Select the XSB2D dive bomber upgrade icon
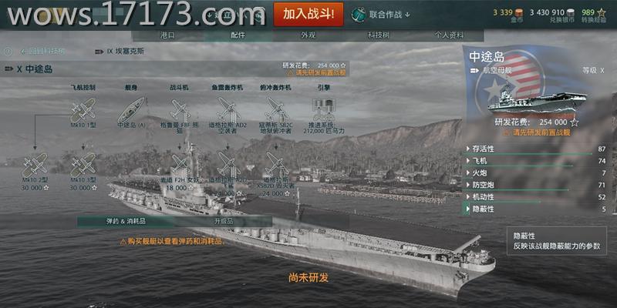The width and height of the screenshot is (617, 308). point(276,165)
